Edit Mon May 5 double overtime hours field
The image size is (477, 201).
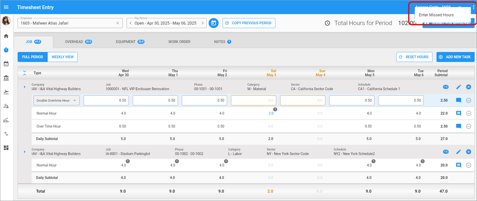tap(352, 100)
